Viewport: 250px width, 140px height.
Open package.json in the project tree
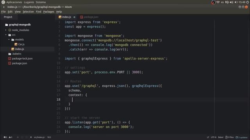[20, 63]
